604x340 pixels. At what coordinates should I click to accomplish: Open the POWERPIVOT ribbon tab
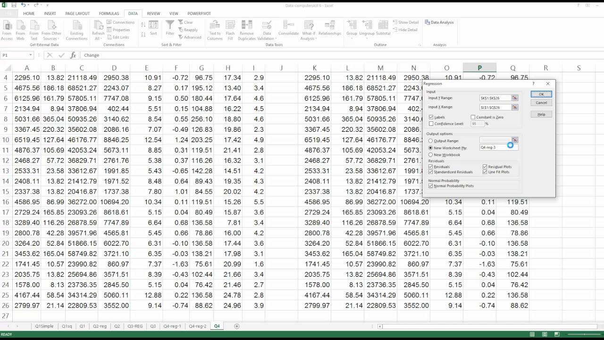coord(199,14)
